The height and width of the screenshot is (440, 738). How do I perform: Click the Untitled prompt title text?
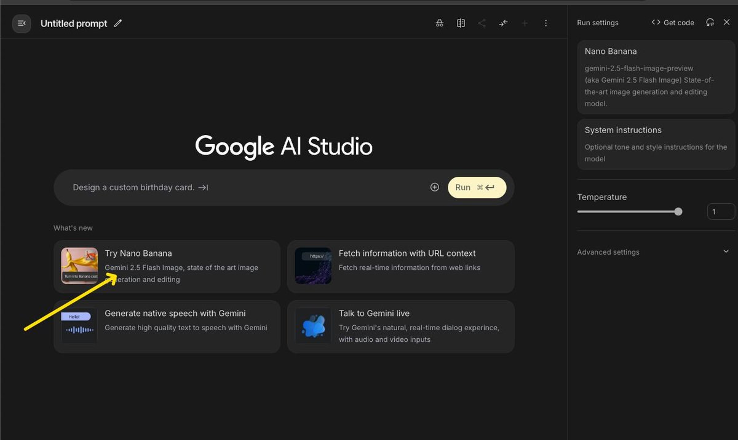click(x=74, y=23)
